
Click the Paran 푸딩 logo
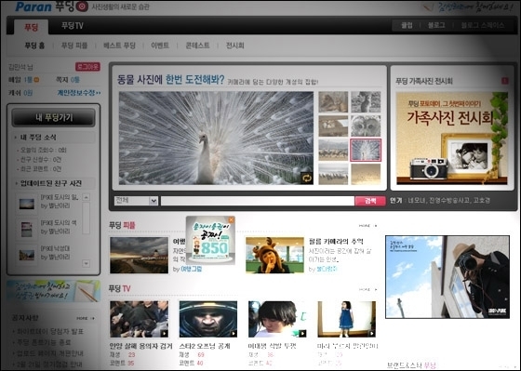point(51,7)
